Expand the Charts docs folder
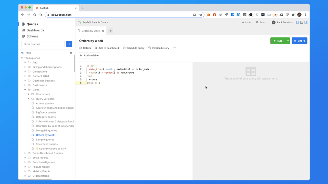The image size is (328, 184). click(28, 94)
